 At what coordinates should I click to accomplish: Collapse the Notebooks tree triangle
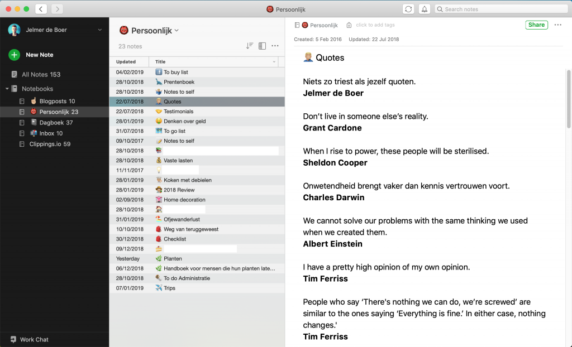tap(7, 89)
